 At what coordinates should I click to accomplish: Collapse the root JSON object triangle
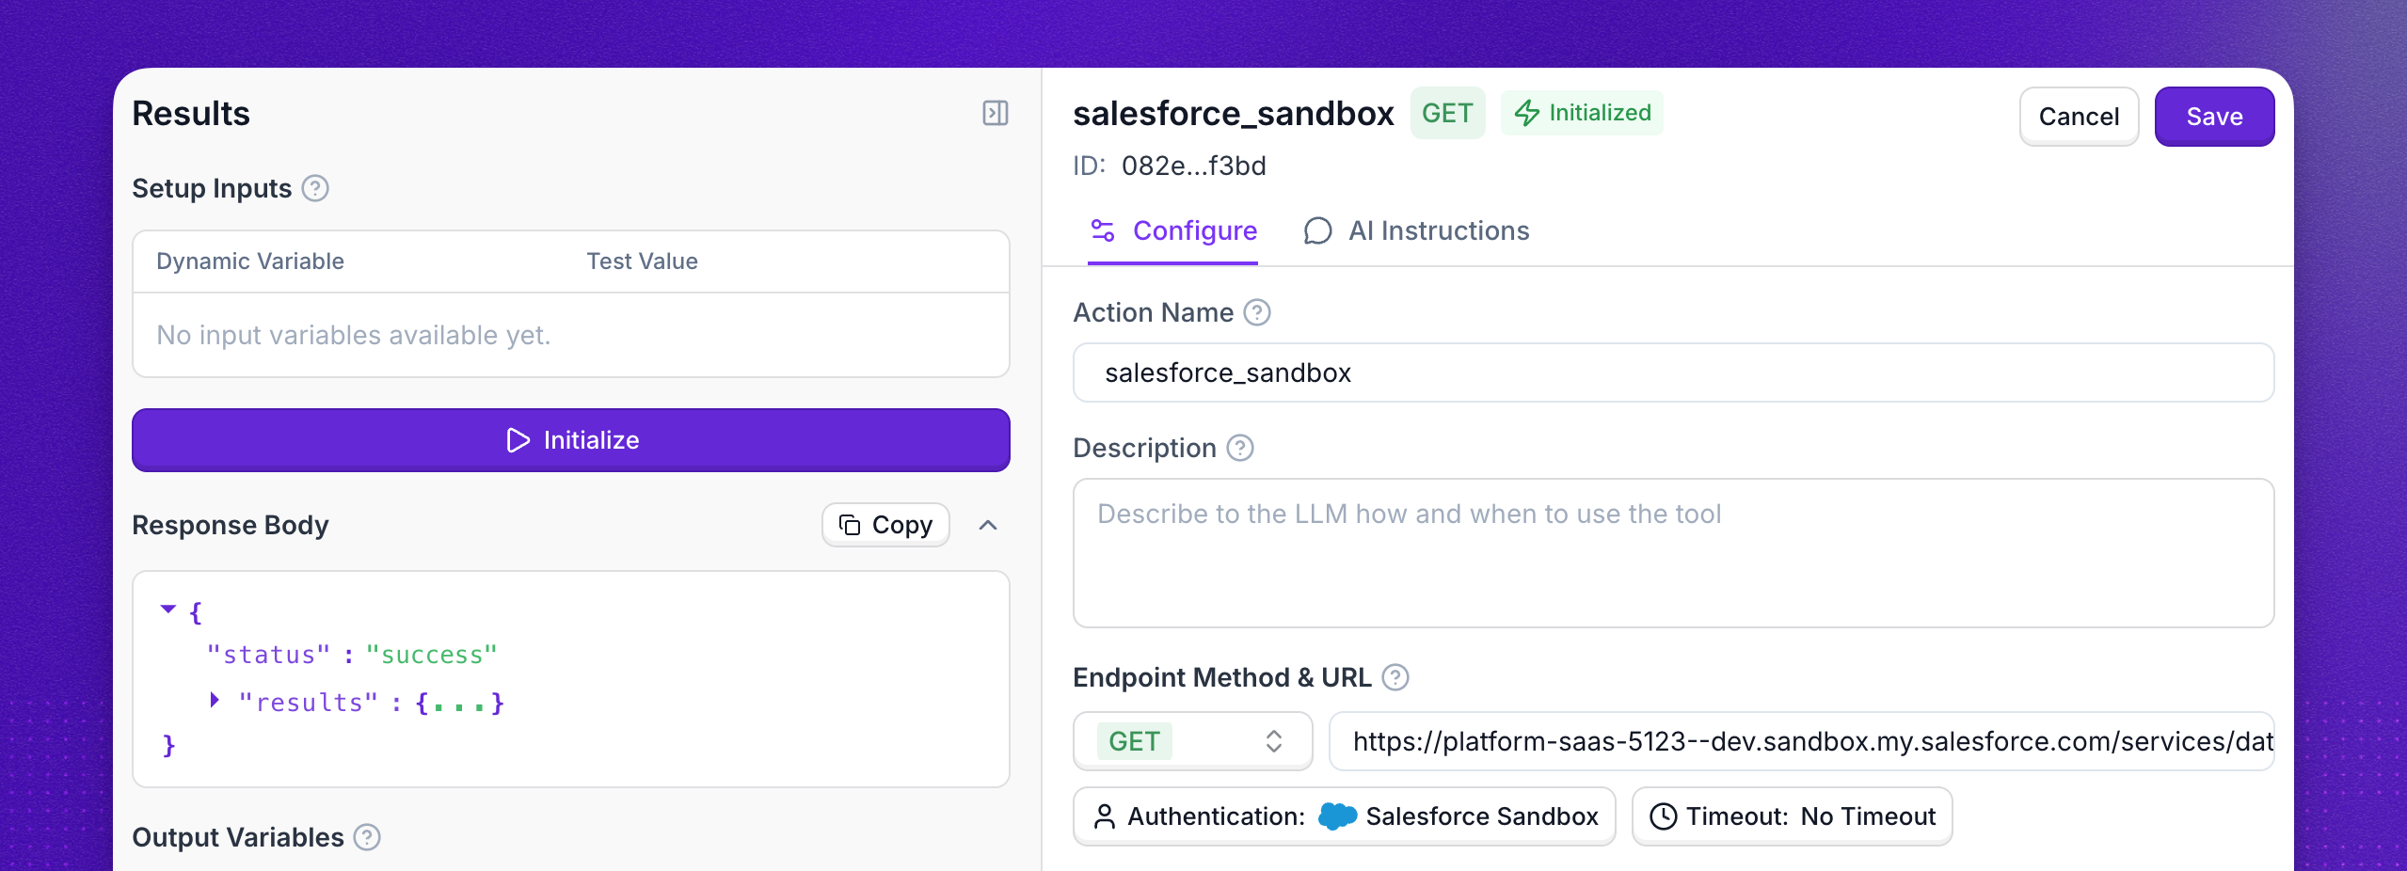tap(168, 609)
